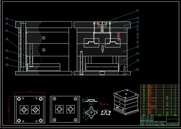Select callout balloon number 3
Viewport: 181px width, 129px height.
[x=138, y=22]
